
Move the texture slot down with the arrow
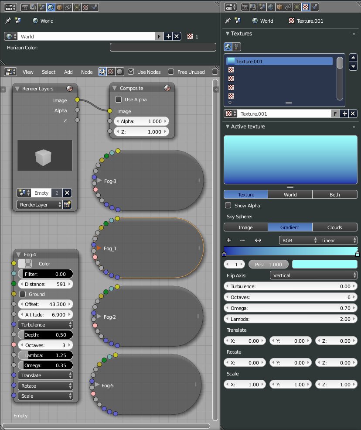[353, 66]
